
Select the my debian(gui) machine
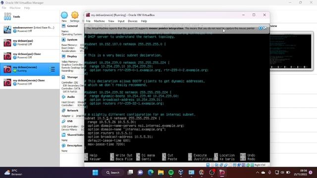click(30, 43)
